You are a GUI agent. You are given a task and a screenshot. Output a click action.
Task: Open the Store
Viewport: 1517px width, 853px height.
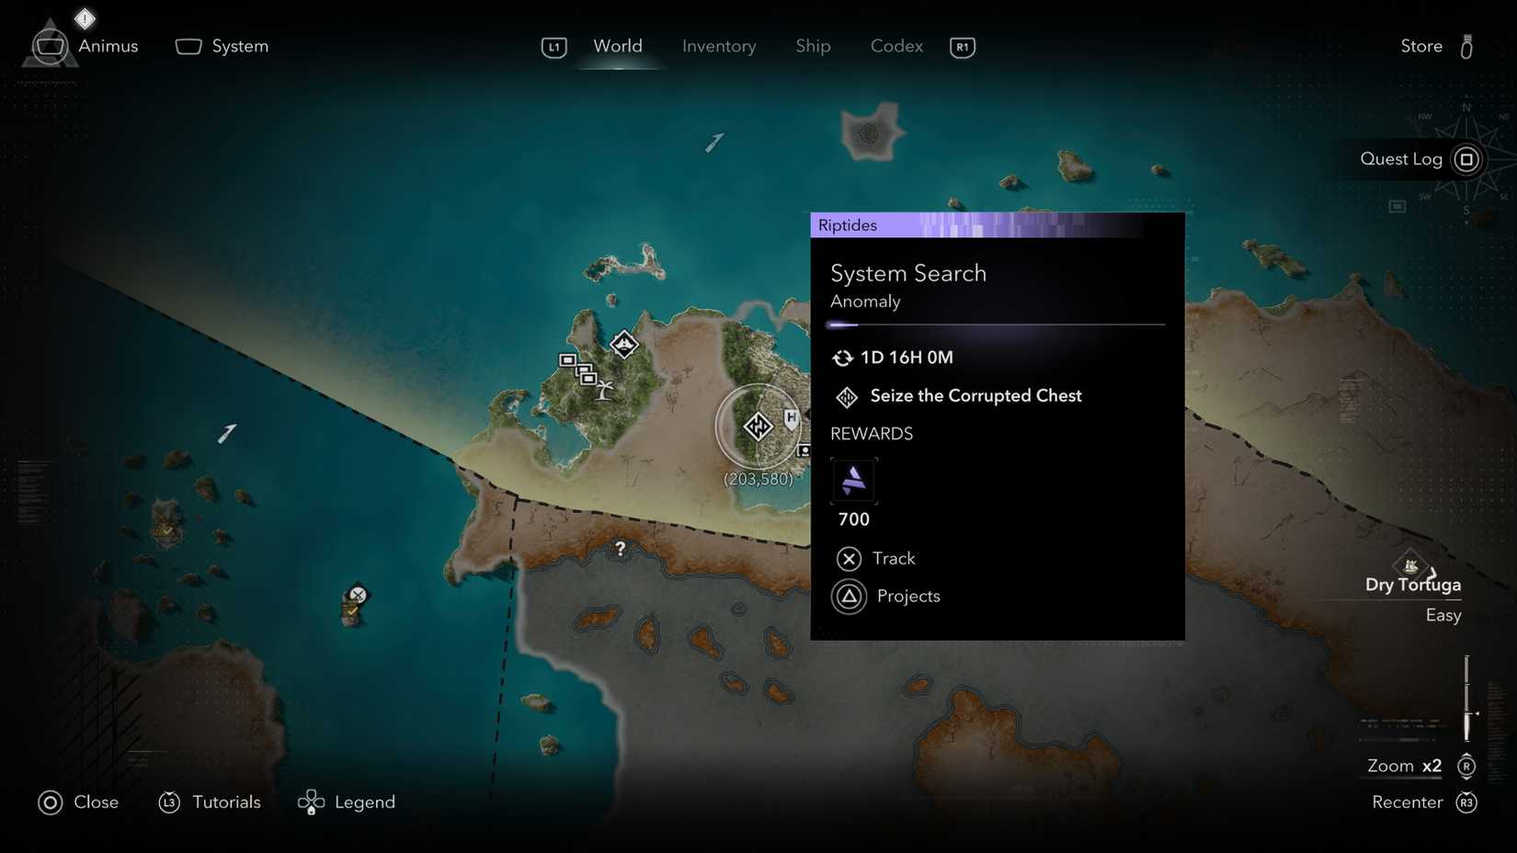(x=1421, y=46)
